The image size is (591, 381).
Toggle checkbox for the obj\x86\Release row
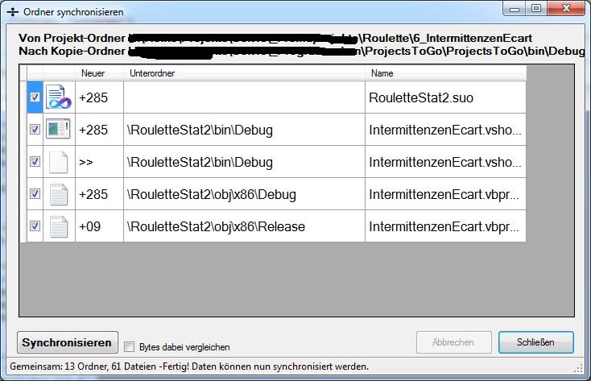pos(35,226)
